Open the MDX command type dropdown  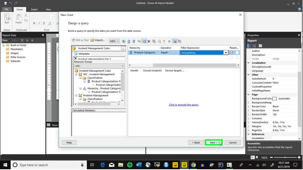(114, 41)
